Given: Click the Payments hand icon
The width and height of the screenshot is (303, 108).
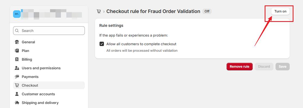Looking at the screenshot, I should click(17, 77).
